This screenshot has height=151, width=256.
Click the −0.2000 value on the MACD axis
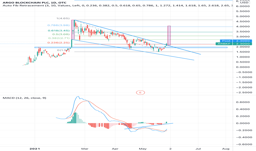(243, 130)
